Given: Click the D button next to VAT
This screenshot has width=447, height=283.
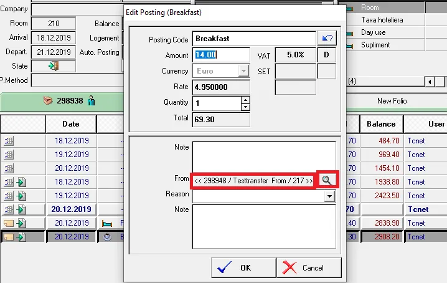Looking at the screenshot, I should tap(326, 55).
